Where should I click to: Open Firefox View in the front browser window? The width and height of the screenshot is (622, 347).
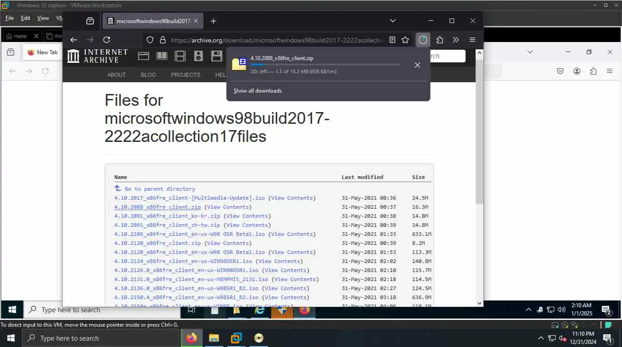click(x=90, y=21)
